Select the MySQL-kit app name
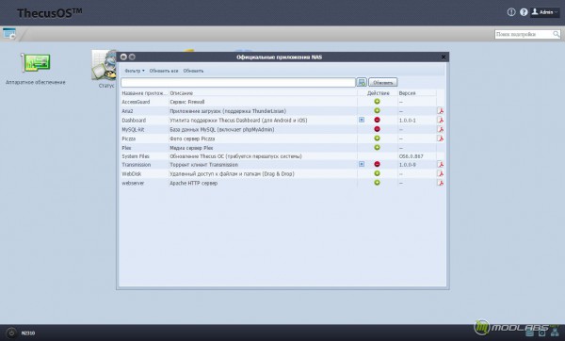The image size is (565, 341). [x=133, y=129]
